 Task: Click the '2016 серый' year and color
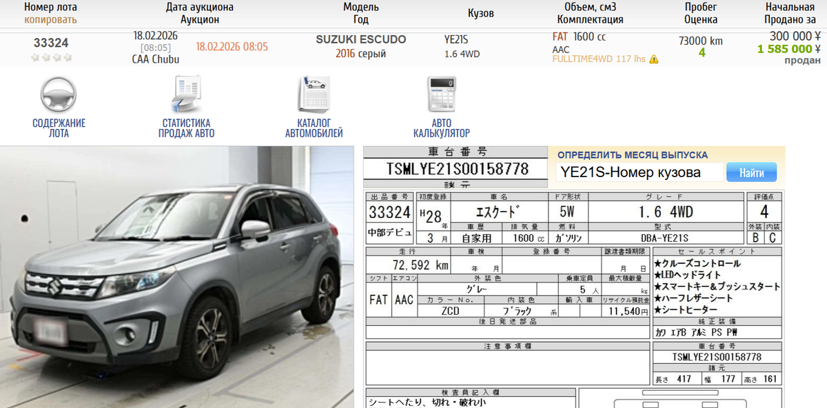360,54
